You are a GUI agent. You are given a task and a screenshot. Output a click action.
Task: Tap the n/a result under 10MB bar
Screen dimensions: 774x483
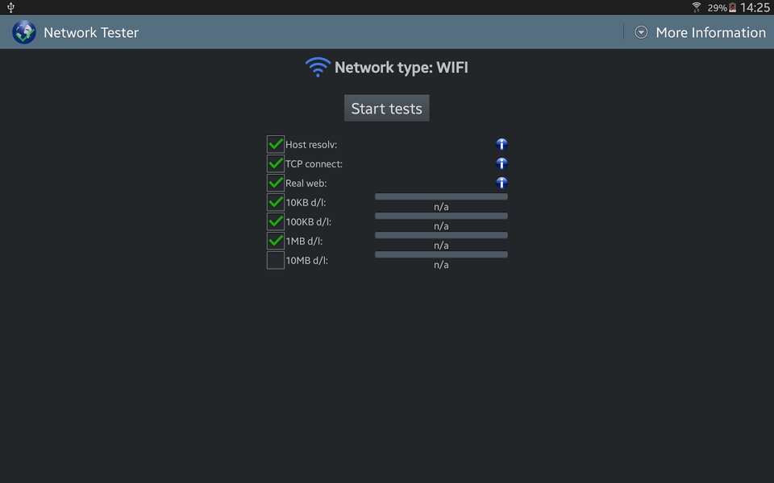click(441, 265)
